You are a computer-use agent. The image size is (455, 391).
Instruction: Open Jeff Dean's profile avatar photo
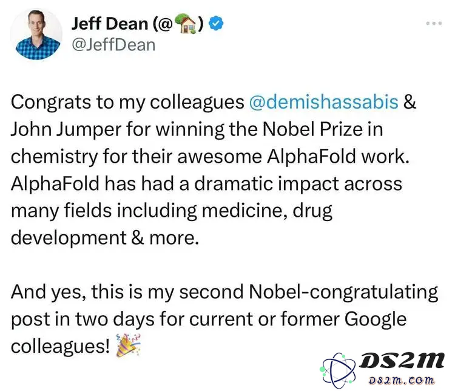click(36, 34)
